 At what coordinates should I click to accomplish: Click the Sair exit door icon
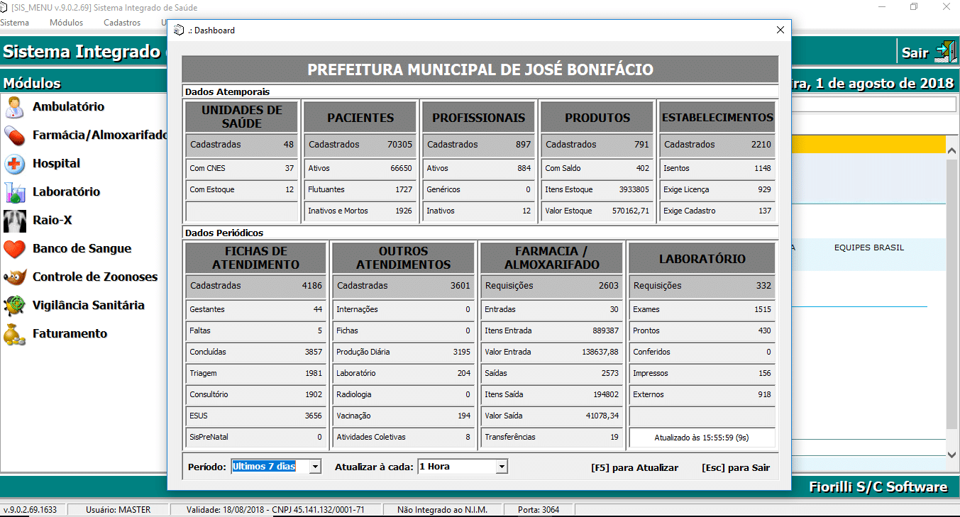pyautogui.click(x=944, y=52)
